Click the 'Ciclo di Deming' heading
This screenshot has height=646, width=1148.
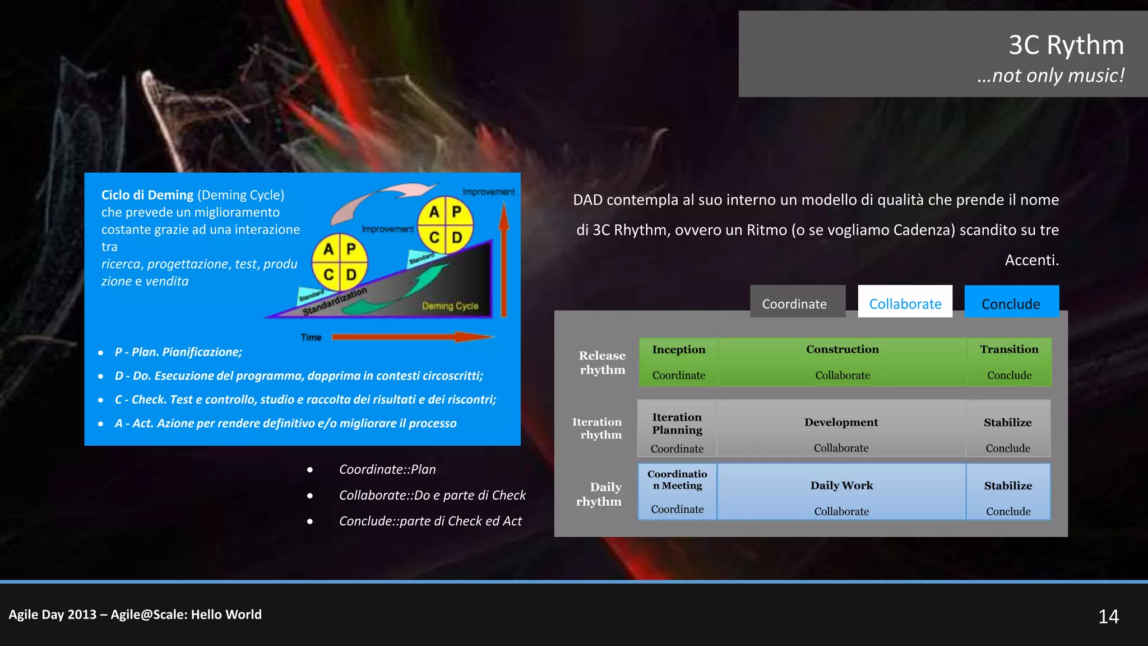click(147, 195)
